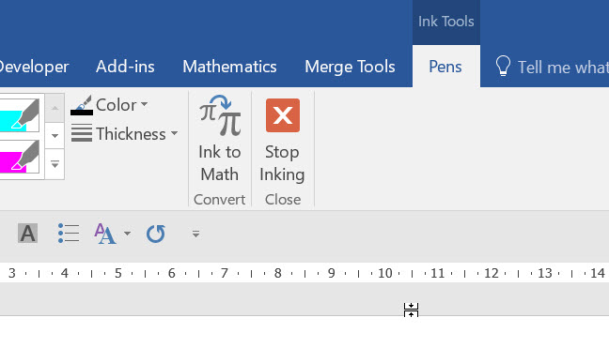Open the Add-ins tab

125,67
